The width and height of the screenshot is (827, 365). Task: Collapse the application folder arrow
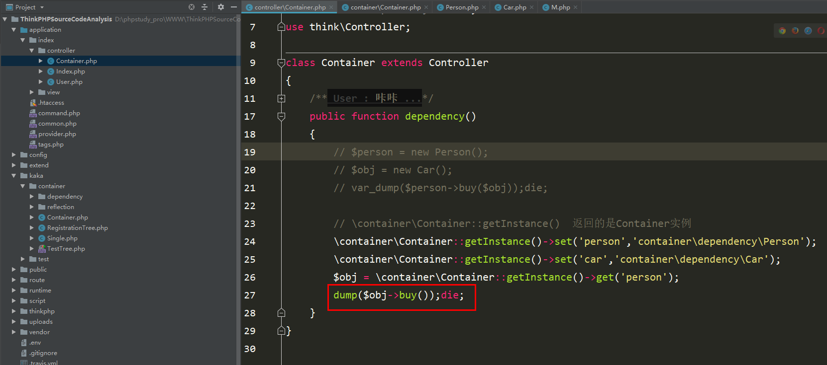14,30
